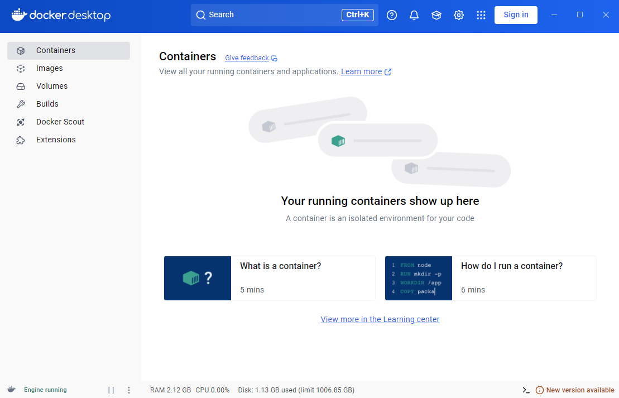Click the container question-mark thumbnail image

tap(198, 279)
